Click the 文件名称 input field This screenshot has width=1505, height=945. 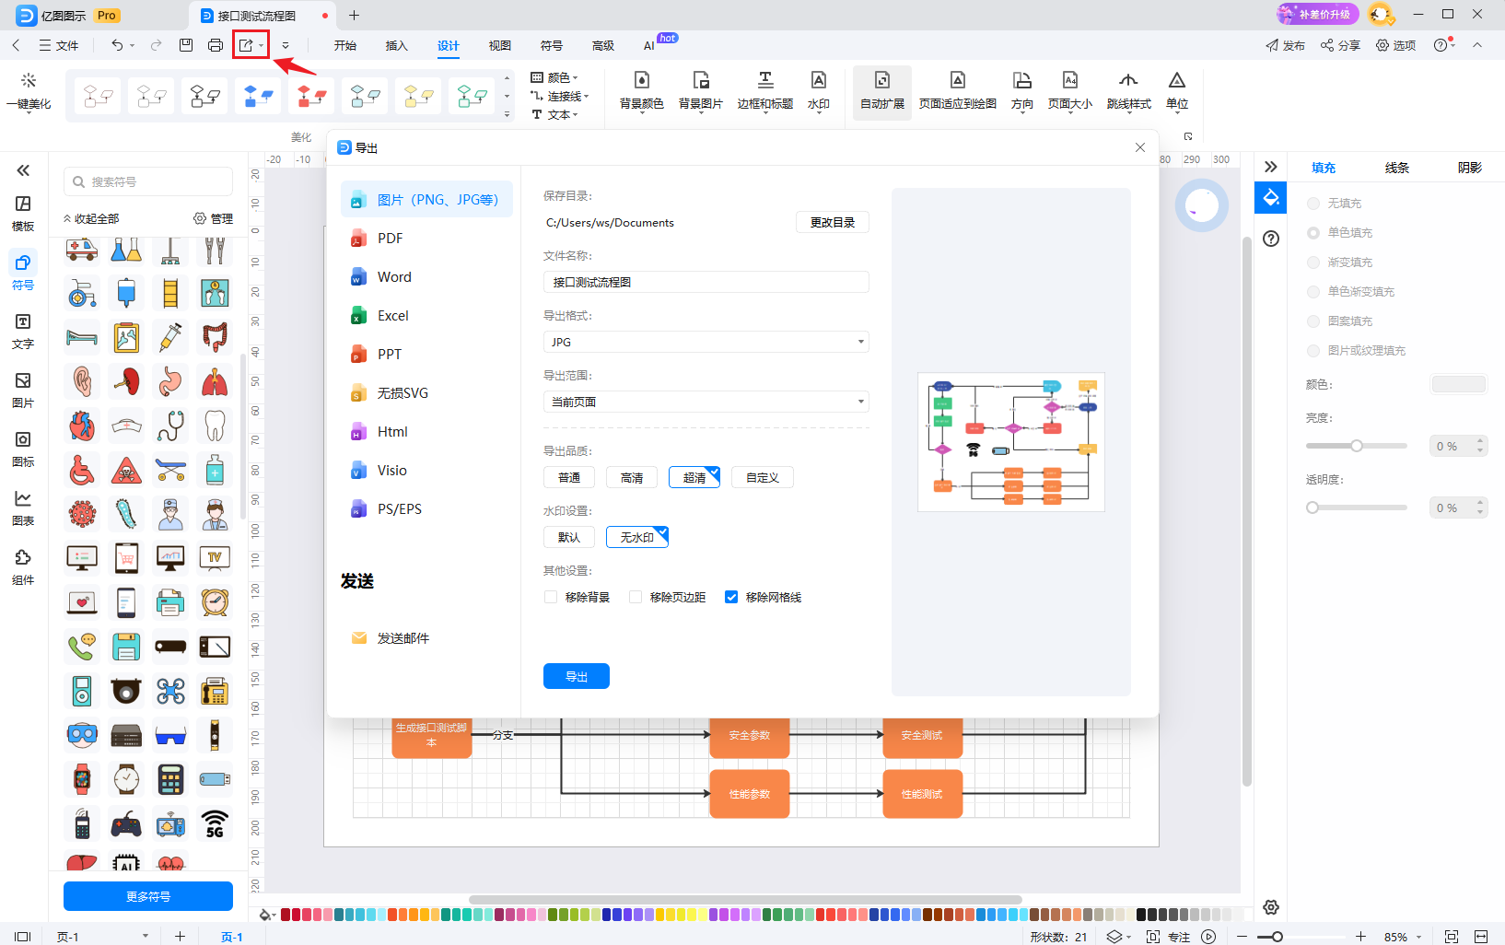point(706,282)
